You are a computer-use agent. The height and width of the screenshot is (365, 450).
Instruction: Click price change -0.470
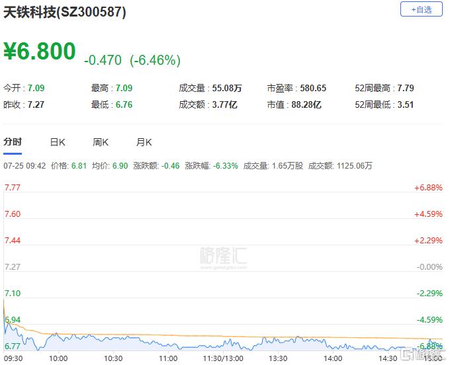103,60
